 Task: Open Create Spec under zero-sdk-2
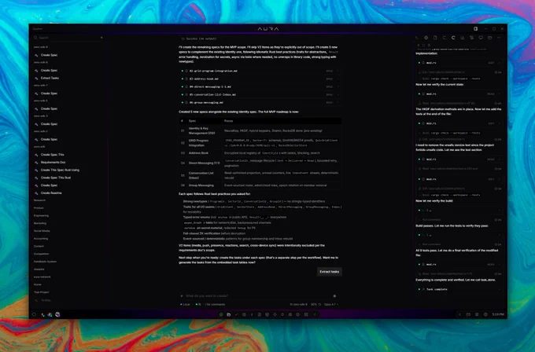pyautogui.click(x=49, y=139)
